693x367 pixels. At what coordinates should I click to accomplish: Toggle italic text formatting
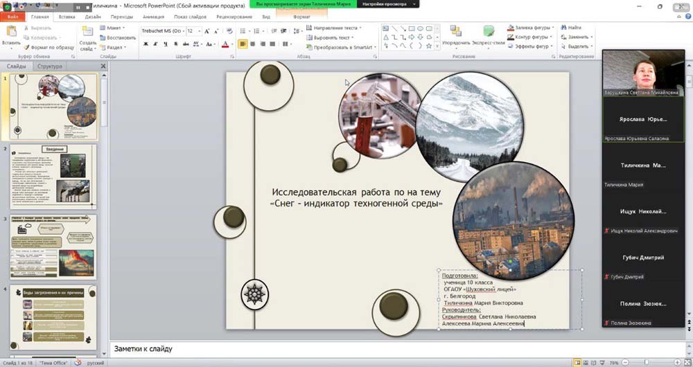point(156,44)
